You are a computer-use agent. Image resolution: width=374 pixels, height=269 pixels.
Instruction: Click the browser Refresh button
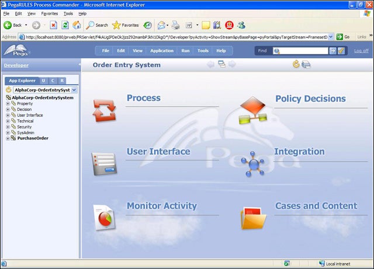point(65,25)
